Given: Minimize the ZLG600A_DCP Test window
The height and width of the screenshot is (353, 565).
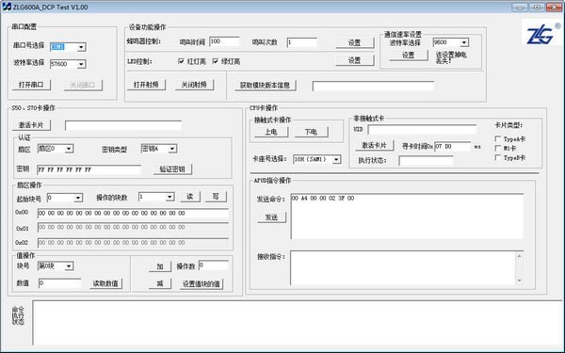Looking at the screenshot, I should (519, 7).
